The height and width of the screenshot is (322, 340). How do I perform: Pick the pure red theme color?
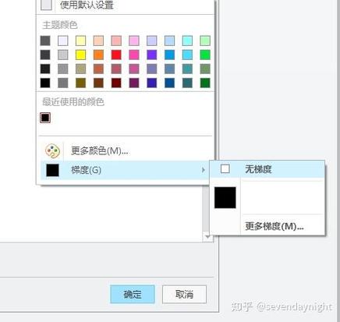pos(116,55)
